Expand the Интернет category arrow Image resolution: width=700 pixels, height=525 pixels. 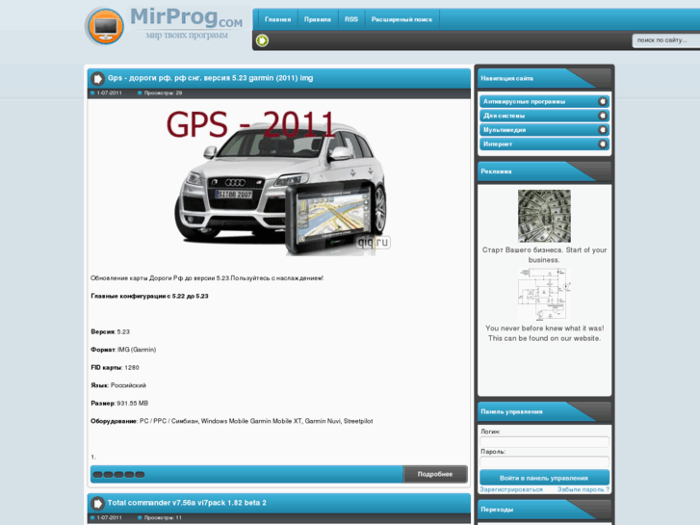tap(602, 144)
